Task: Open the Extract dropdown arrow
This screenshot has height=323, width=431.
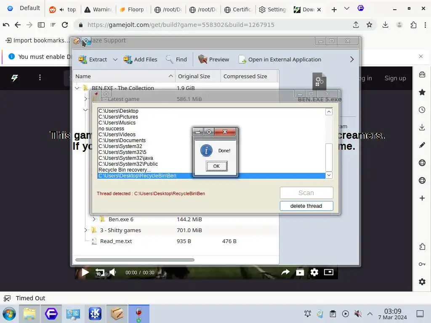Action: pos(115,59)
